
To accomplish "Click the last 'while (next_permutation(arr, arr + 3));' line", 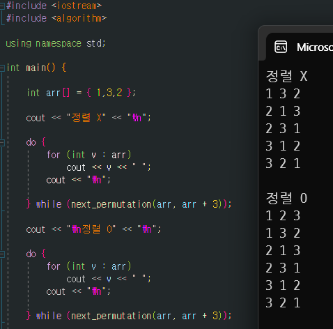I will tap(129, 316).
